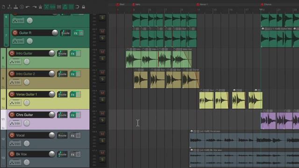Select the Vocal track audio item
This screenshot has height=168, width=299.
(x=244, y=140)
